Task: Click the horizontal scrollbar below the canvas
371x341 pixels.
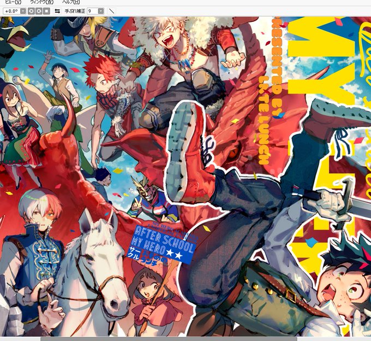Action: 169,339
